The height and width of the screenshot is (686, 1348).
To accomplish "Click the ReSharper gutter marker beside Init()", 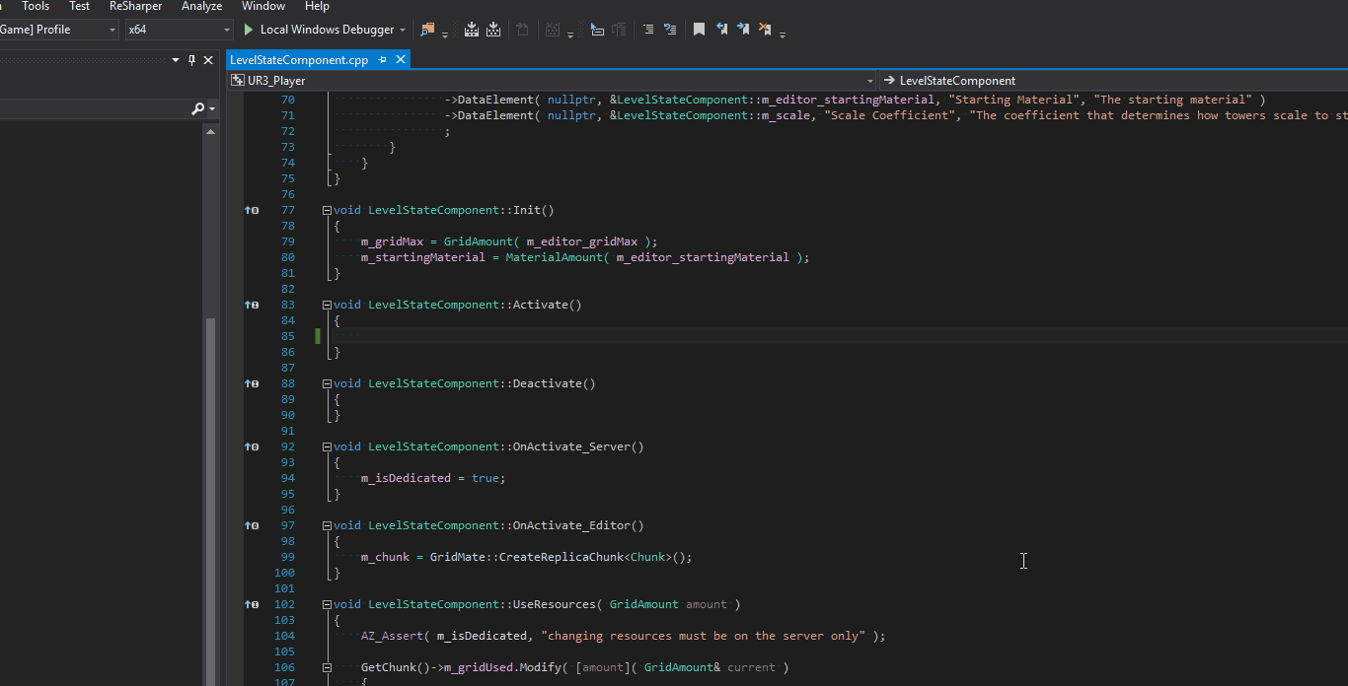I will coord(252,210).
